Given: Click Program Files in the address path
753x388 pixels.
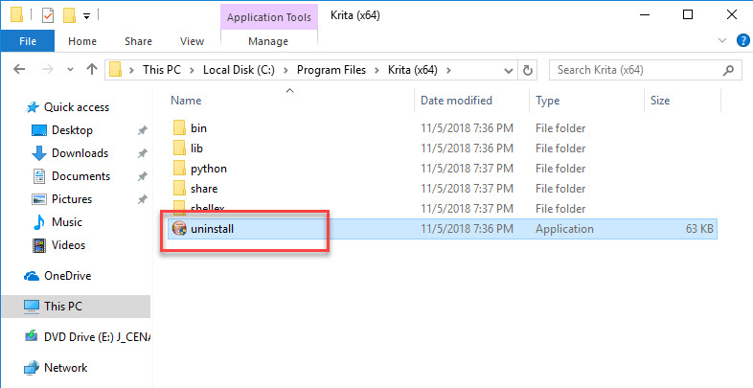Looking at the screenshot, I should pos(331,70).
